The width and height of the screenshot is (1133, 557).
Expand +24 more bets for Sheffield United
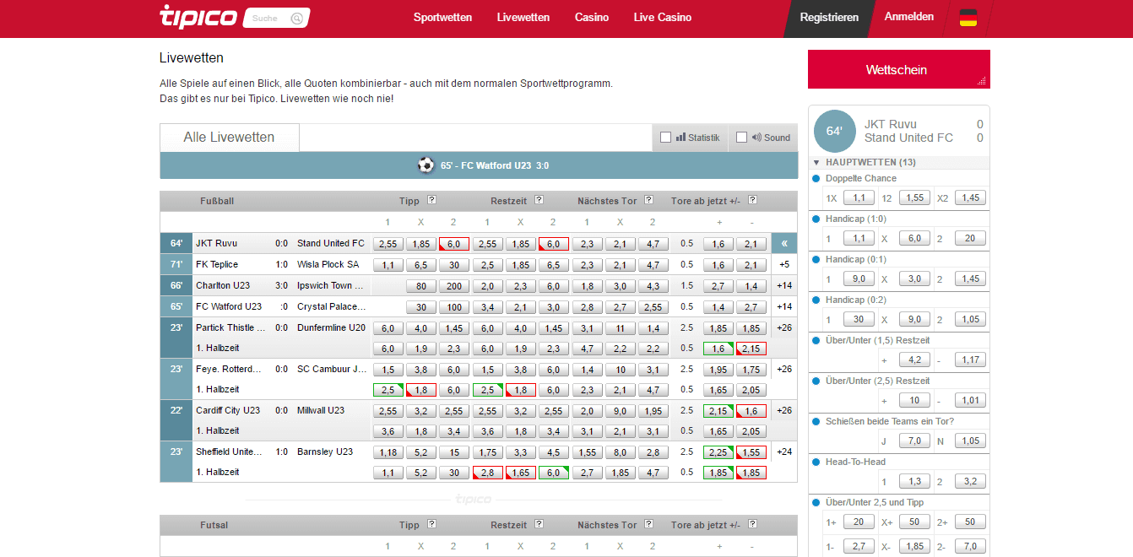[x=784, y=452]
